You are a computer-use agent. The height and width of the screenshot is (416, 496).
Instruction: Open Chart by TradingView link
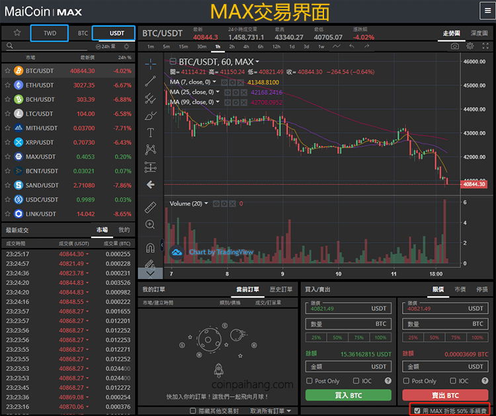pyautogui.click(x=221, y=252)
